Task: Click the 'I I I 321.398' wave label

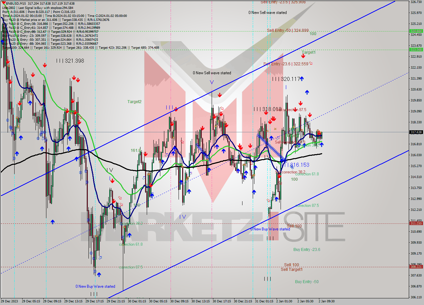Action: click(x=70, y=61)
